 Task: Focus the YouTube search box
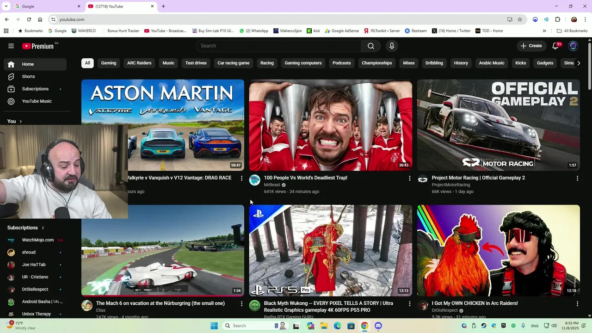(x=278, y=46)
